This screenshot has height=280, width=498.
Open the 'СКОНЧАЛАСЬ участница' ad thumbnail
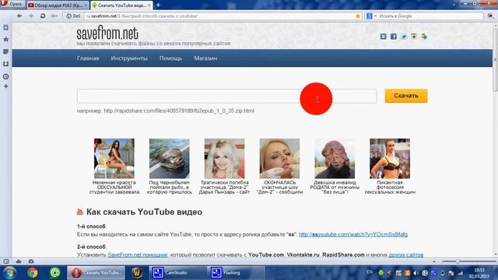pos(279,158)
